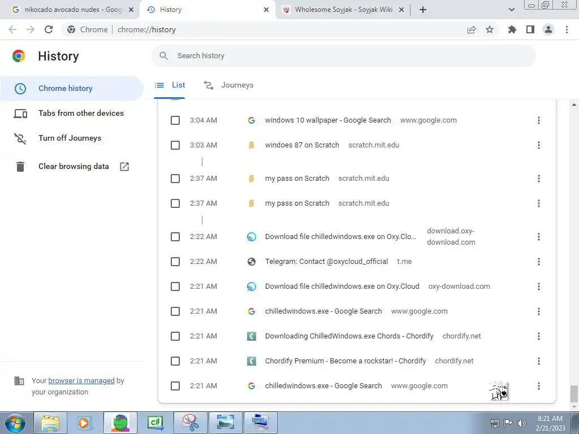579x434 pixels.
Task: Open actions menu for windoes 87 entry
Action: [539, 145]
